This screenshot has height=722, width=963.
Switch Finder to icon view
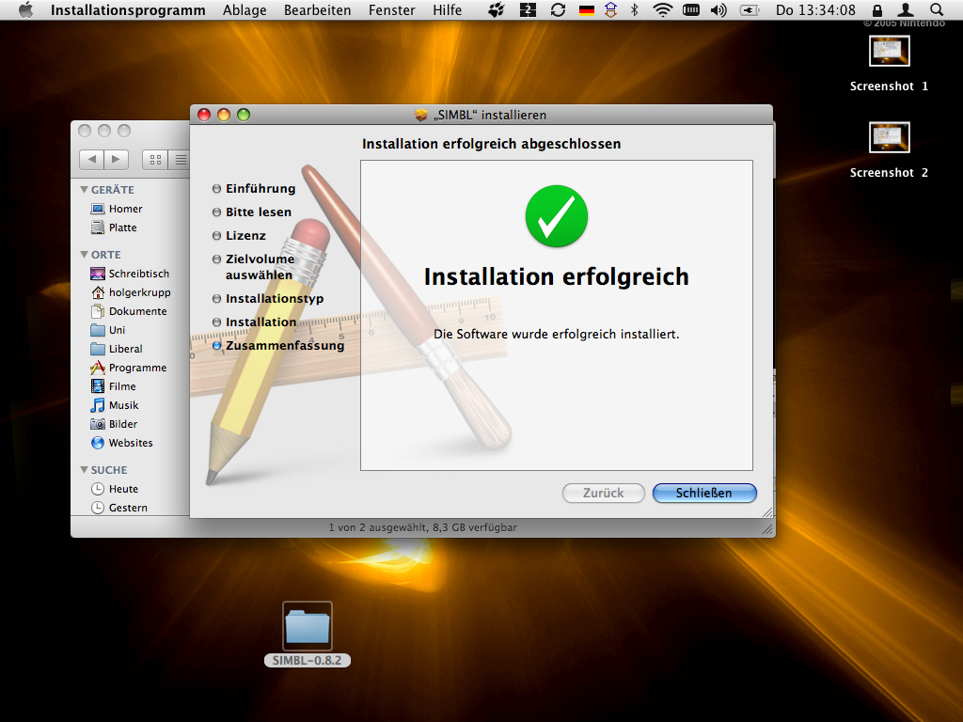pyautogui.click(x=155, y=160)
